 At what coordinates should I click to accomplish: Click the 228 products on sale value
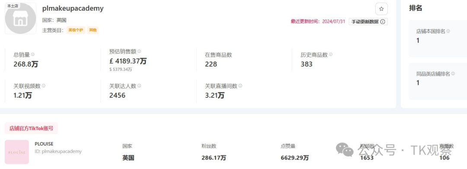pos(211,64)
